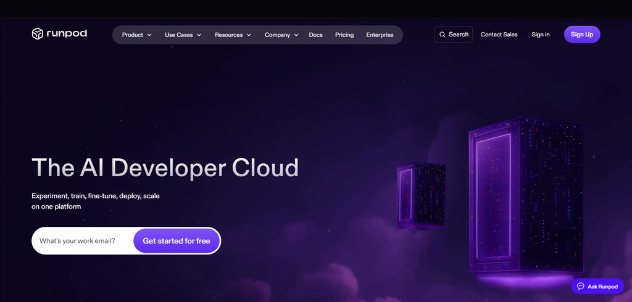Image resolution: width=632 pixels, height=302 pixels.
Task: Click the Runpod cube logo icon
Action: coord(38,34)
